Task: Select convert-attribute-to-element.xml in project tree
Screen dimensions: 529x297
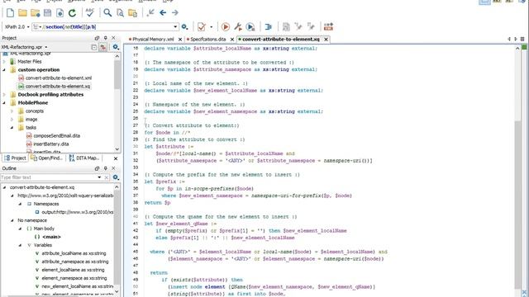Action: point(59,78)
